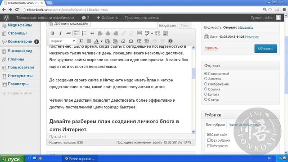Align text left
Screen dimensions: 288x162
(100, 33)
